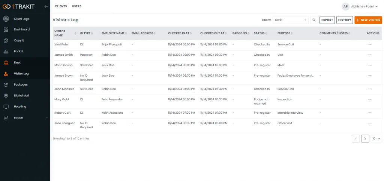384x181 pixels.
Task: Open the page size dropdown showing 10
Action: [376, 138]
